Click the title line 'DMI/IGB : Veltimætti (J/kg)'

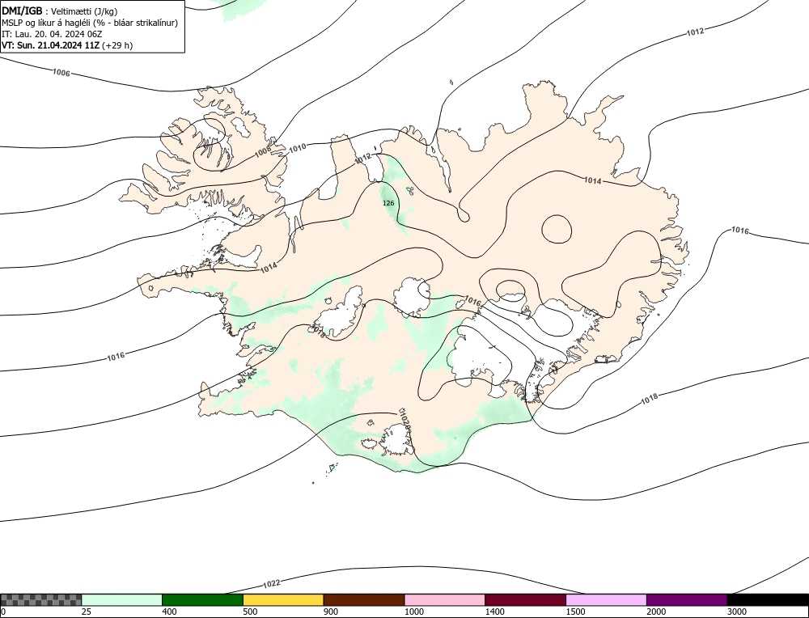point(60,11)
